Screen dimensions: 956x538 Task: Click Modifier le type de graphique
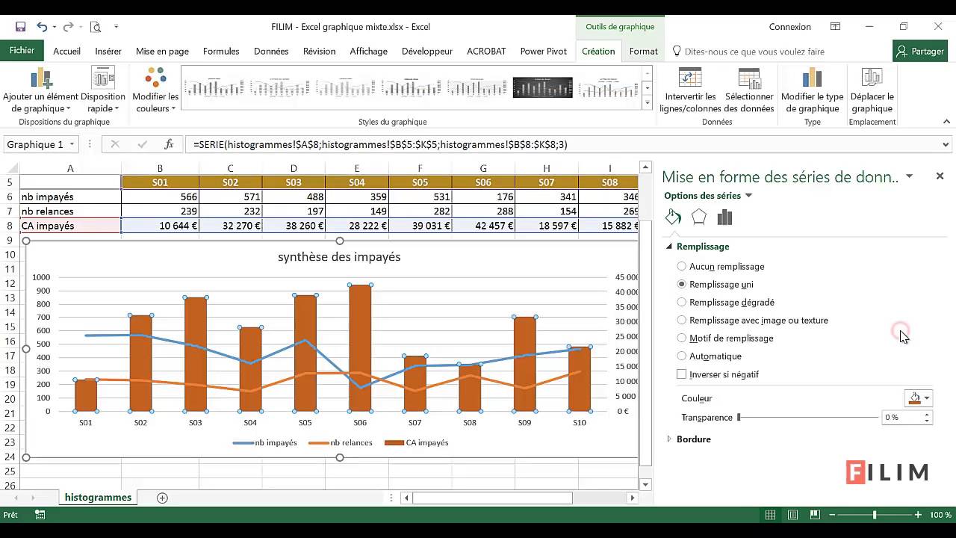tap(812, 90)
